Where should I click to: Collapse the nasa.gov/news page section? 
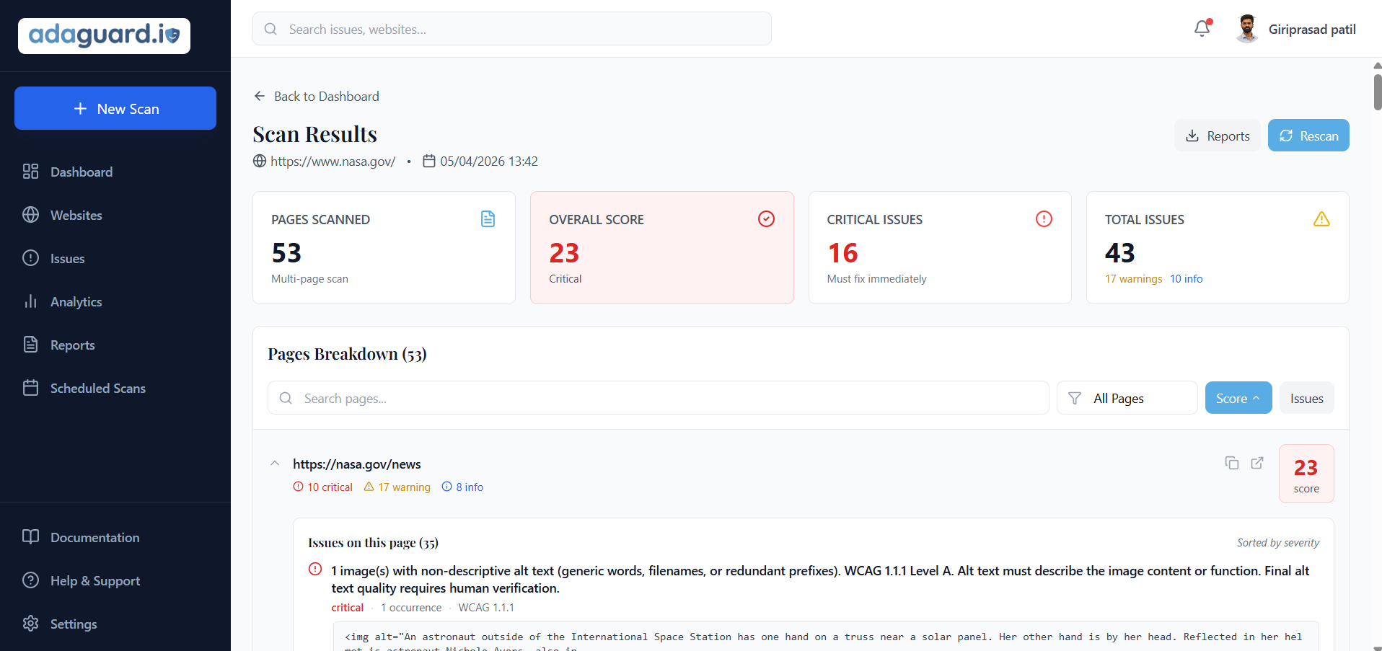point(275,464)
